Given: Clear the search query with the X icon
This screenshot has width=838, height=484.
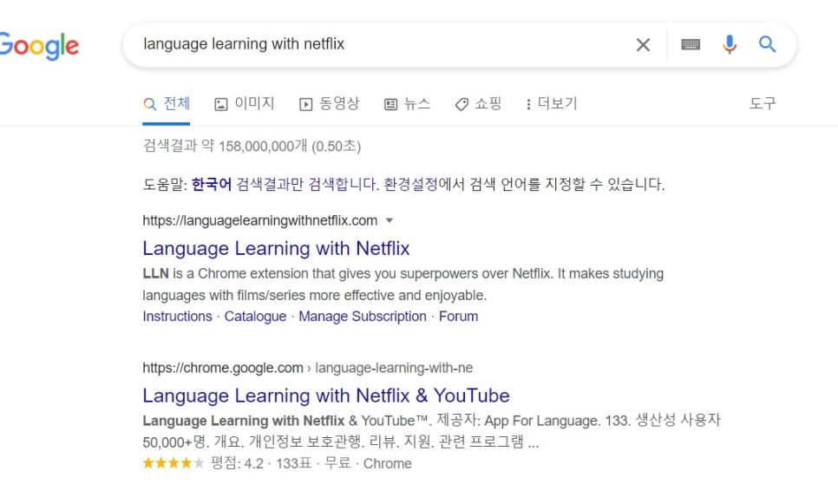Looking at the screenshot, I should tap(643, 45).
